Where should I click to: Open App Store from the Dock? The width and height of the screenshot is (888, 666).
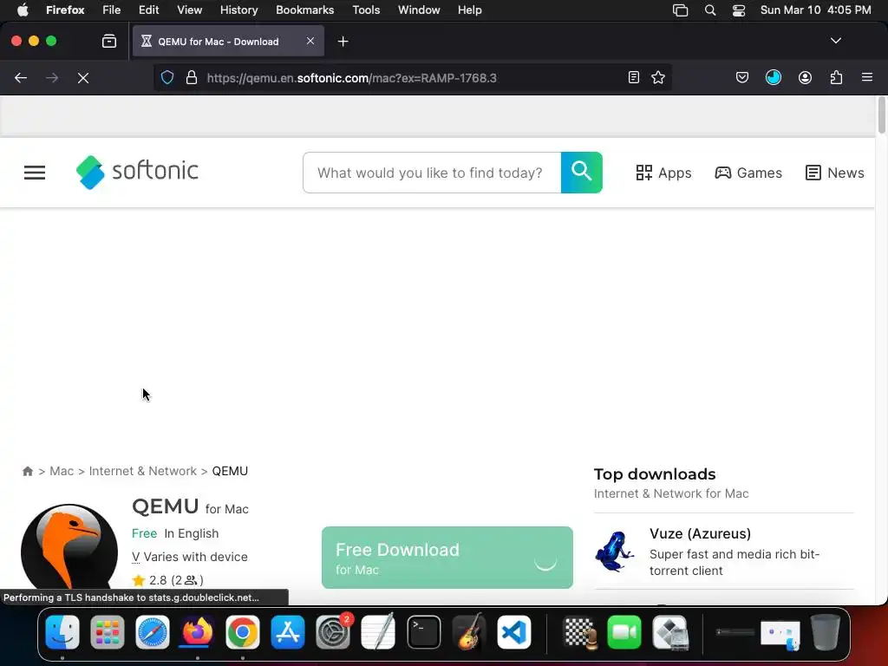tap(288, 632)
